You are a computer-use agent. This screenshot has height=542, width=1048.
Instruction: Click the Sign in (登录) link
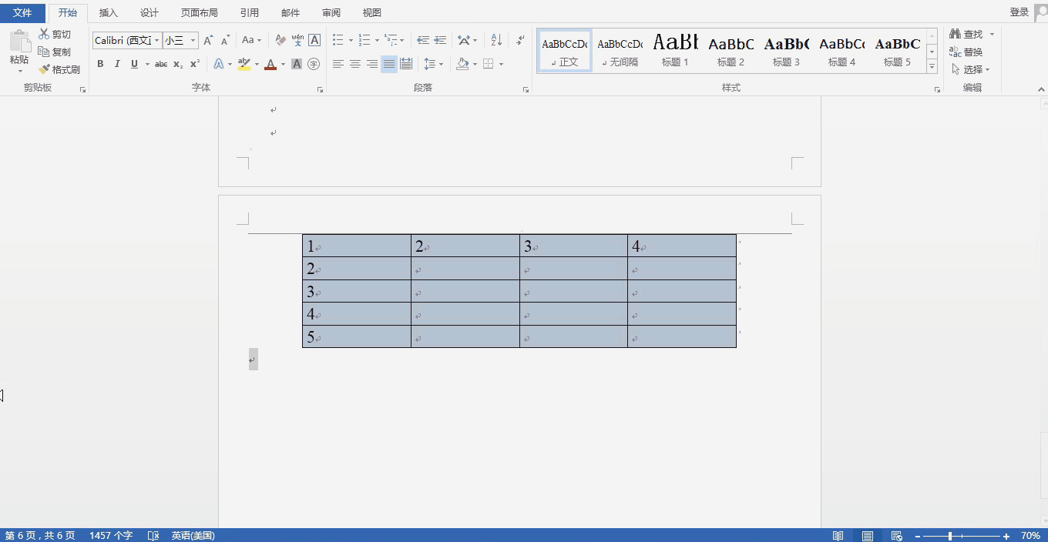point(1019,12)
